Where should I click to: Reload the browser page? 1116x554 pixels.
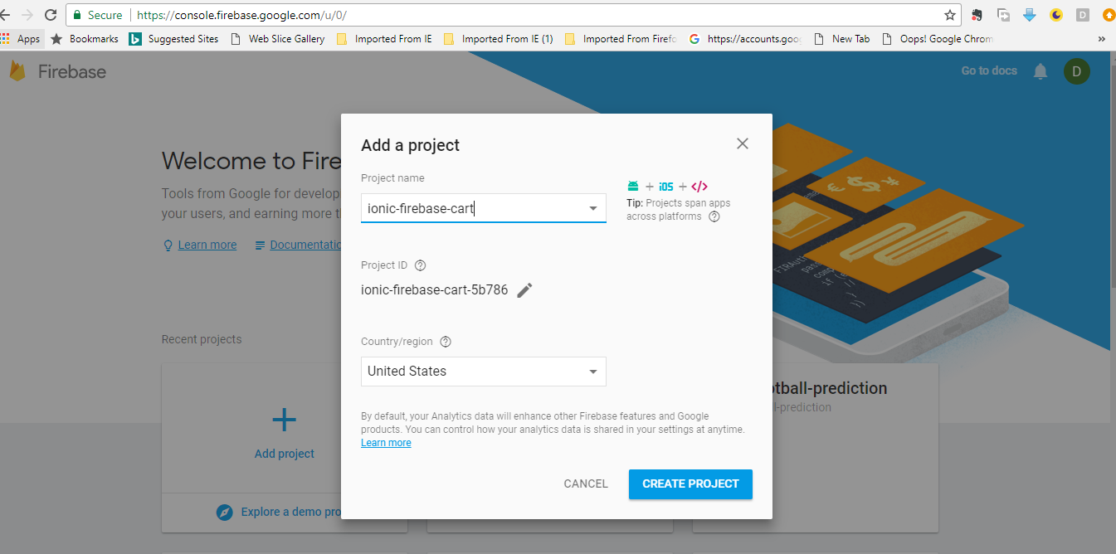(x=51, y=15)
